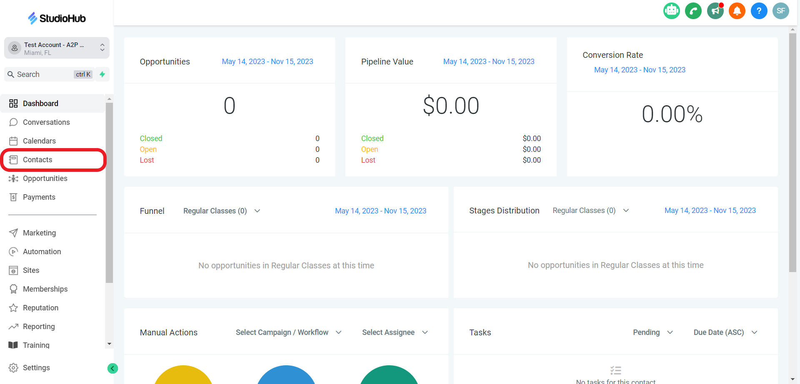
Task: Click the green chart in Manual Actions
Action: 389,374
